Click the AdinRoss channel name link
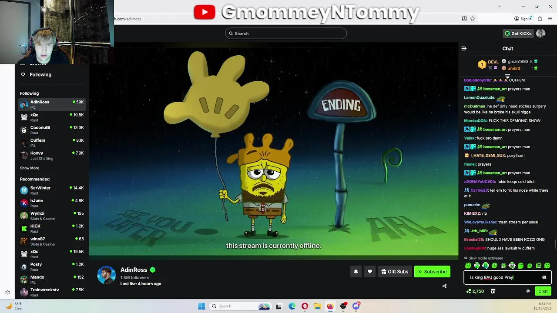 point(134,270)
